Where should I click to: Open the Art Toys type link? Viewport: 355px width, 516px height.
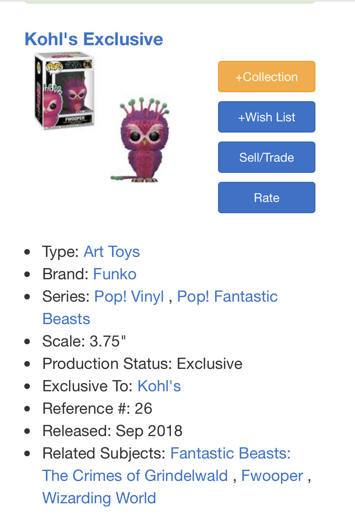[x=111, y=251]
